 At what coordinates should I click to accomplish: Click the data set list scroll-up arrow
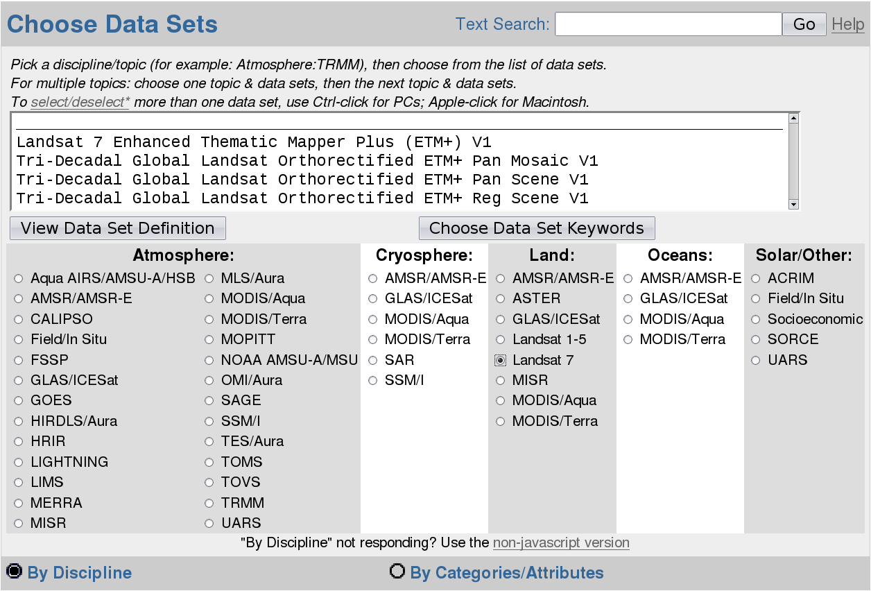coord(794,118)
